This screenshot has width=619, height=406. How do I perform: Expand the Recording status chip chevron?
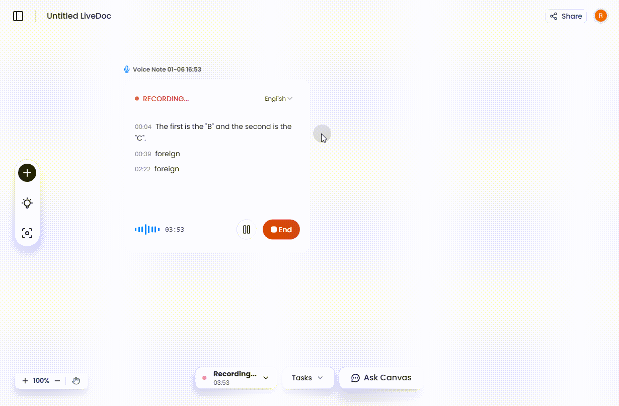coord(266,377)
